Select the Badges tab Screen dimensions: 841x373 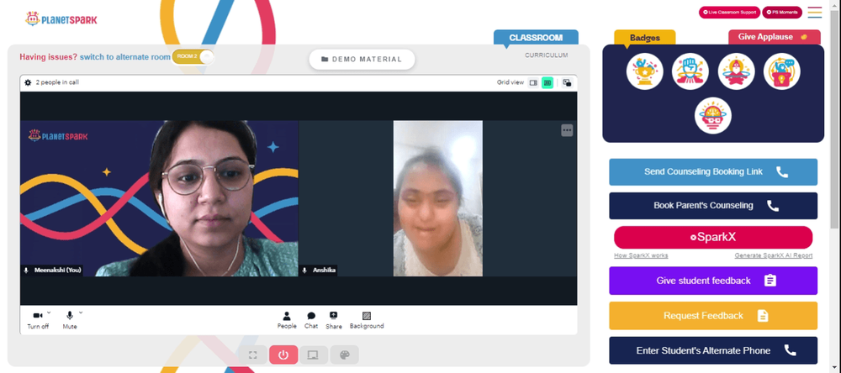[x=645, y=38]
